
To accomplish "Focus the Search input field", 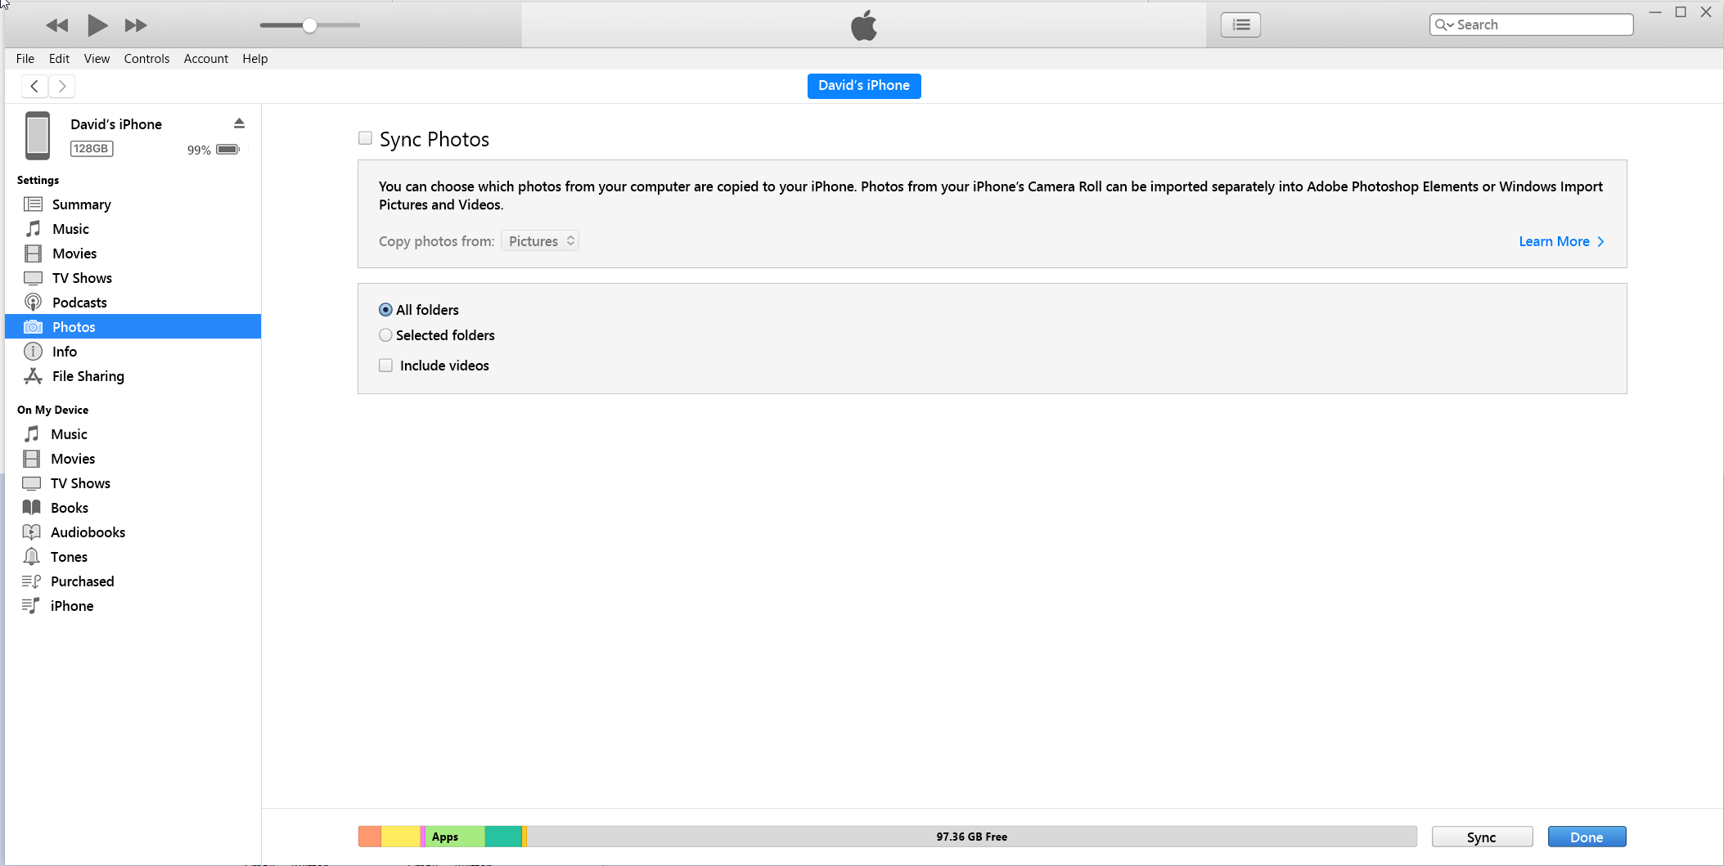I will (1531, 25).
